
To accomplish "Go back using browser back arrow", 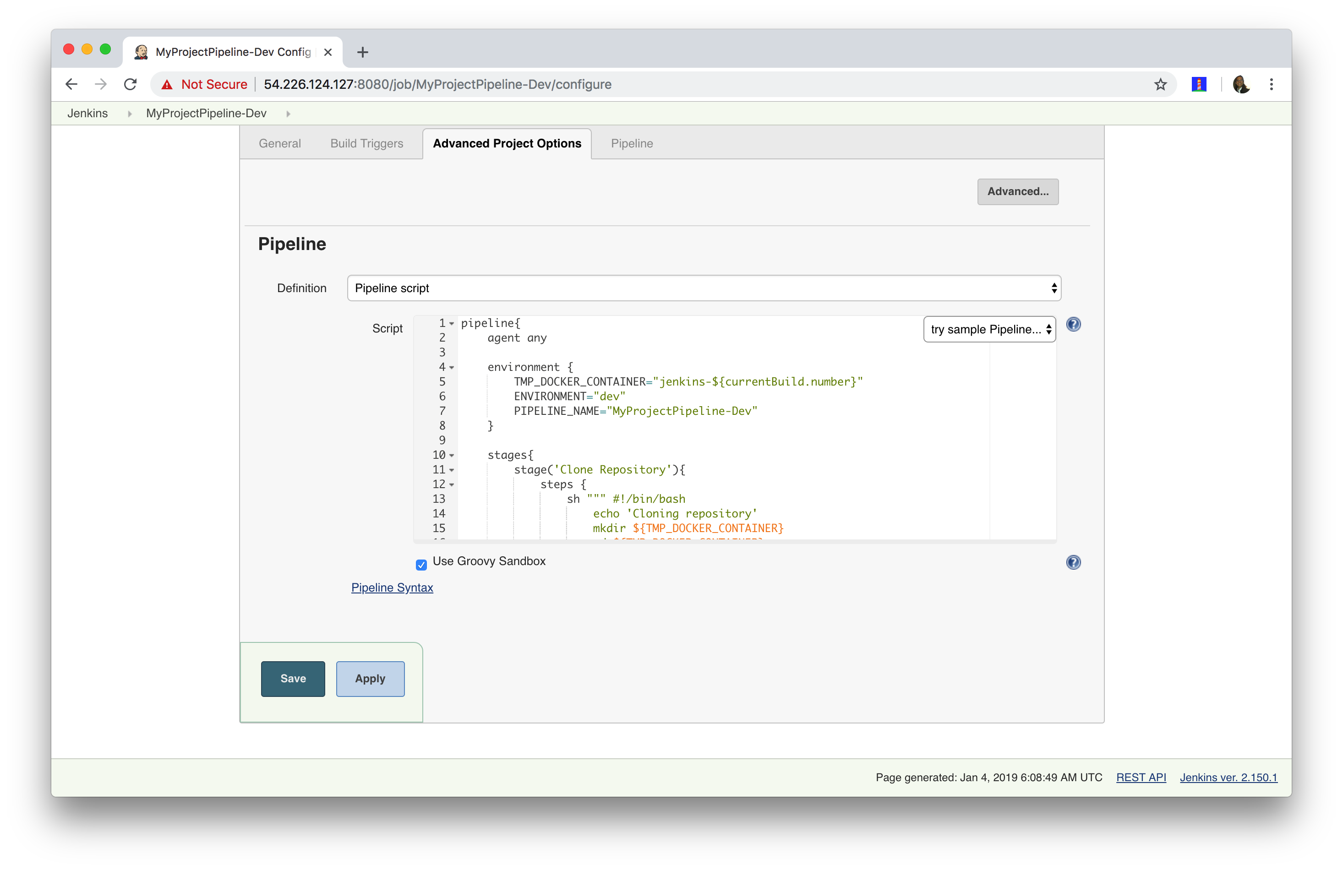I will [71, 85].
